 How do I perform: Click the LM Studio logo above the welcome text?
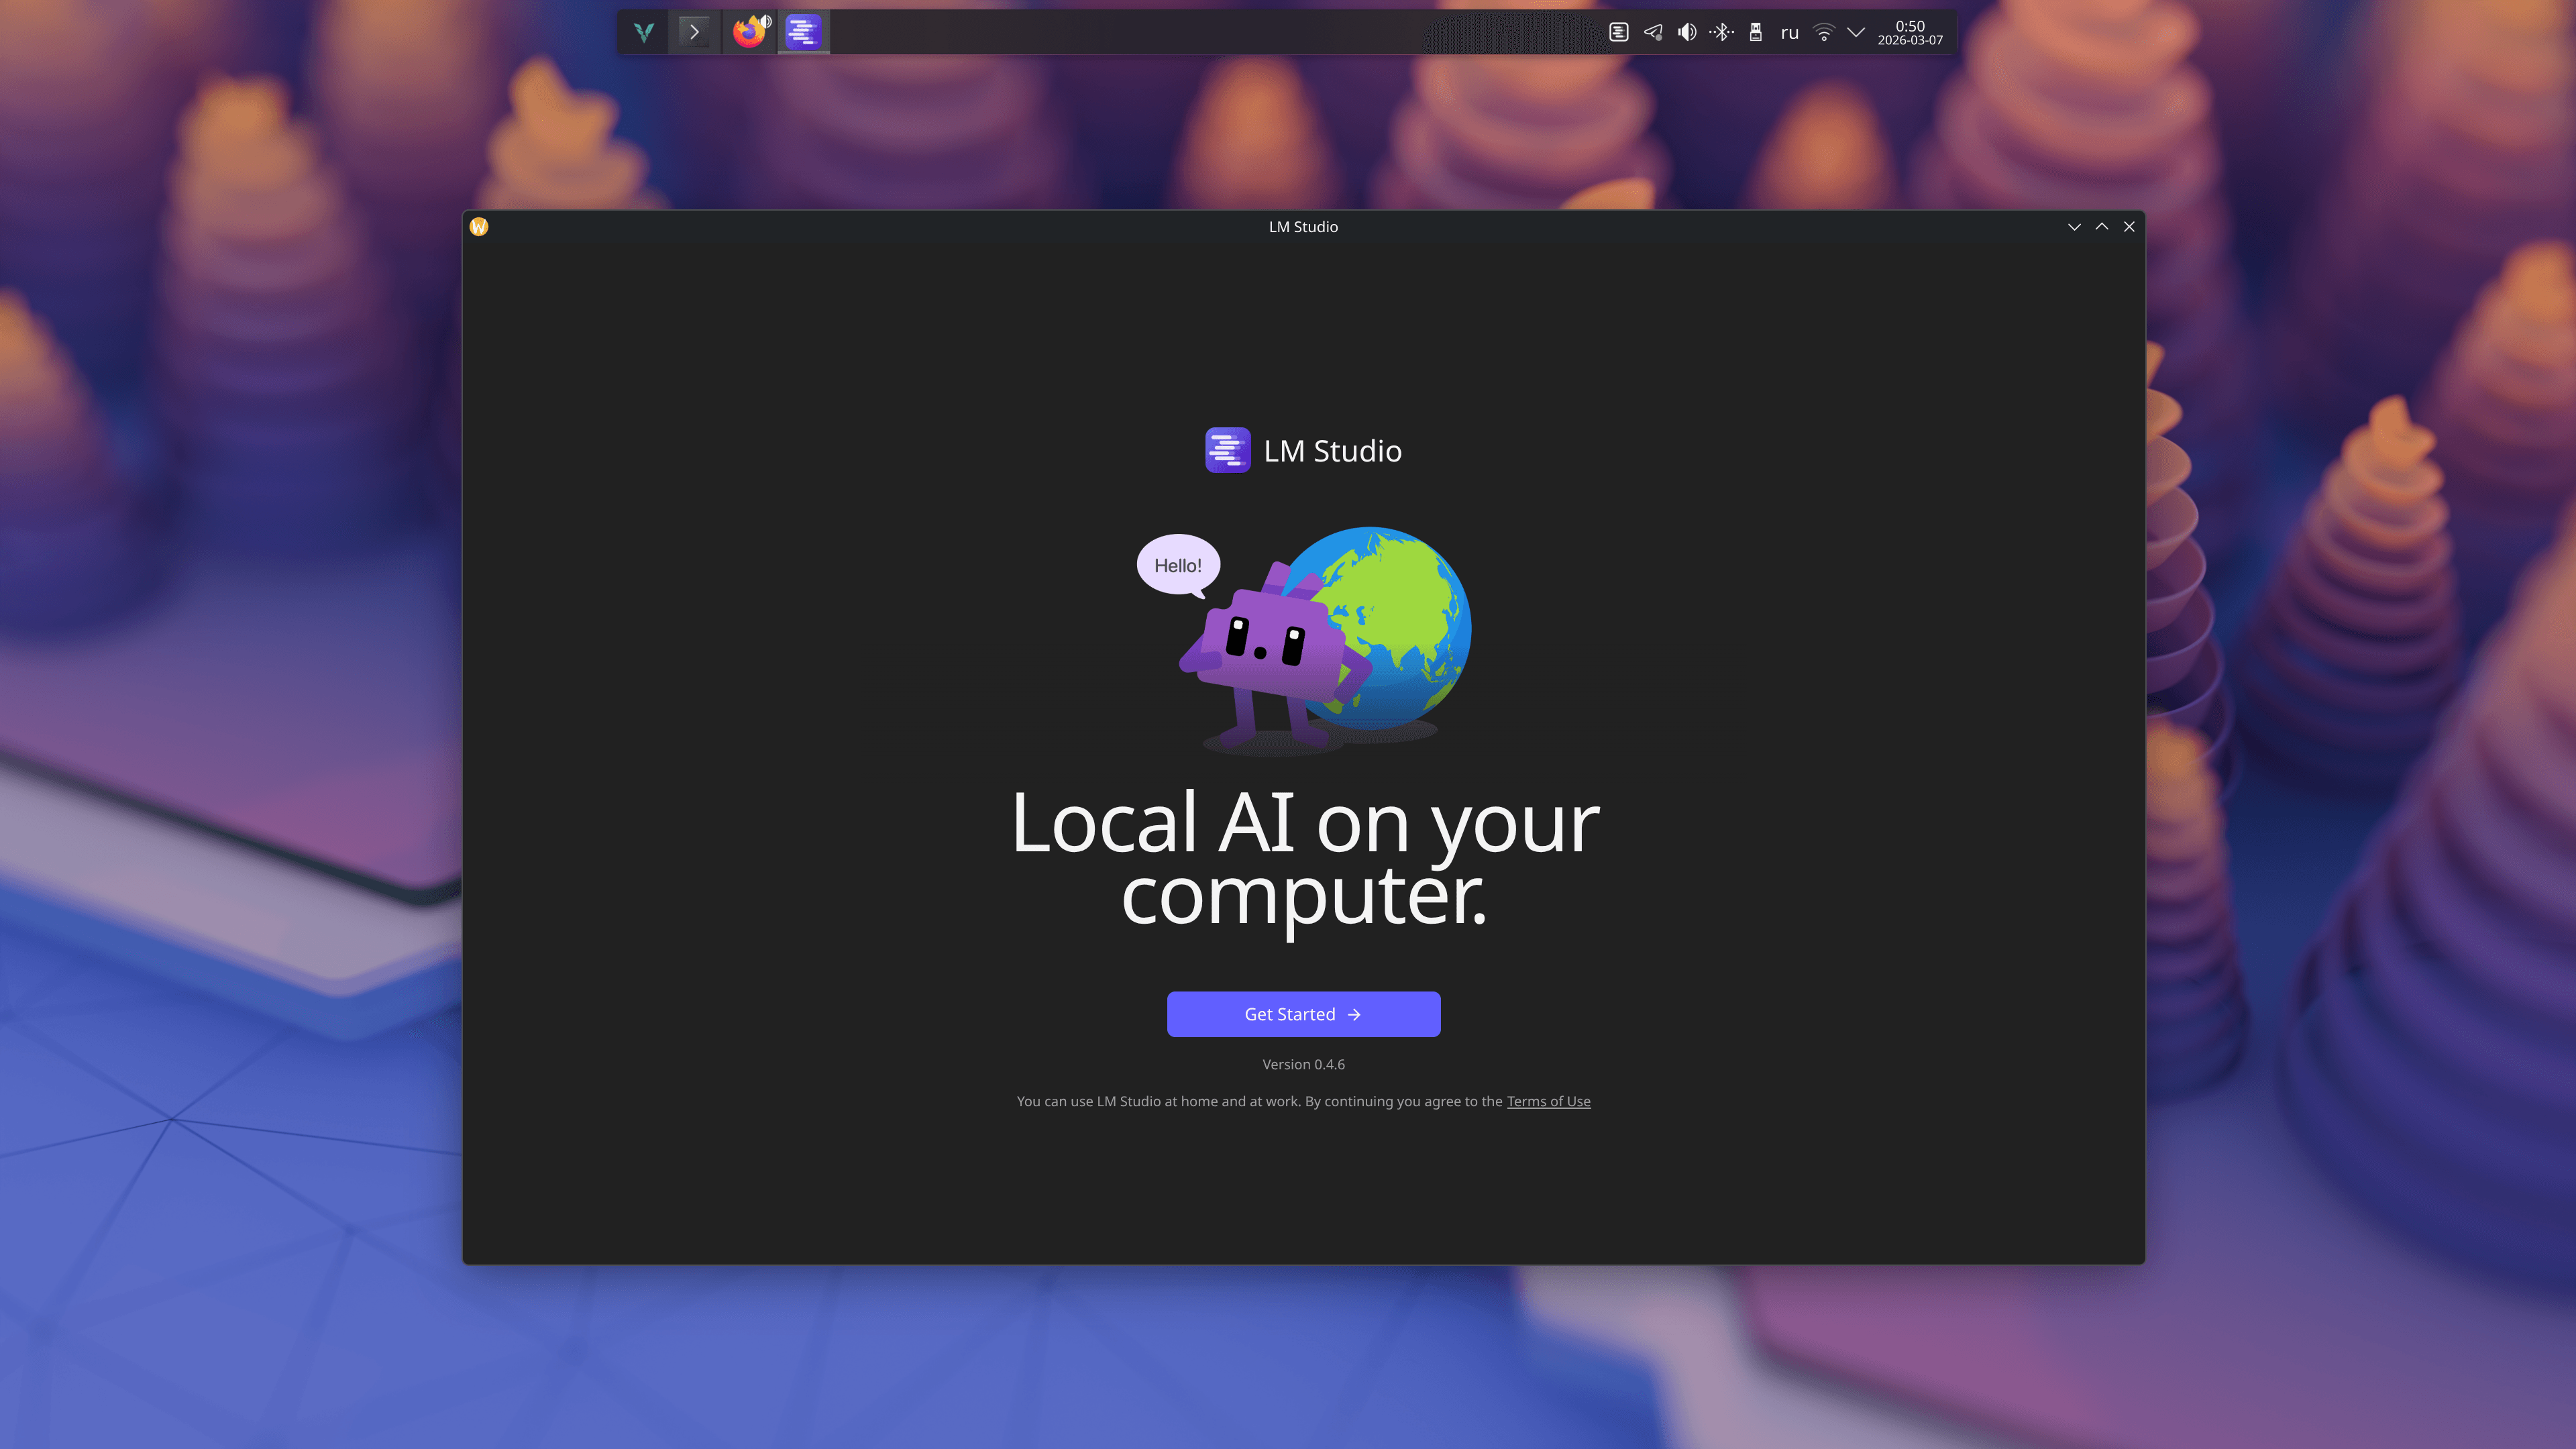(x=1227, y=450)
